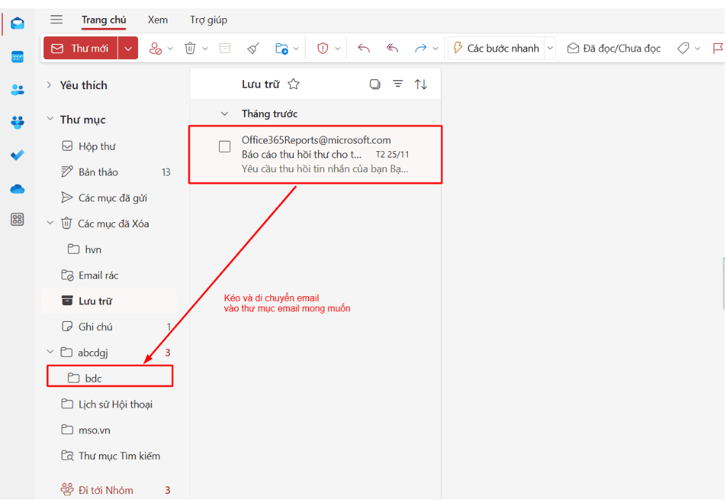Open the Groups icon in sidebar
Image resolution: width=726 pixels, height=501 pixels.
pos(17,122)
